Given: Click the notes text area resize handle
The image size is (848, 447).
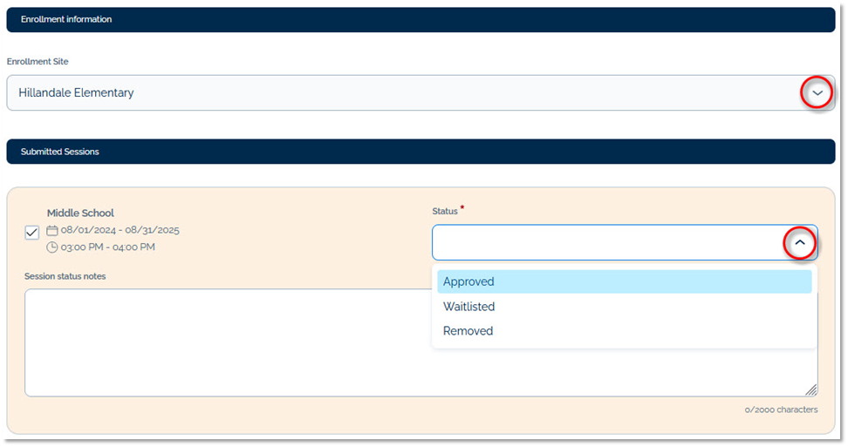Looking at the screenshot, I should pos(811,390).
